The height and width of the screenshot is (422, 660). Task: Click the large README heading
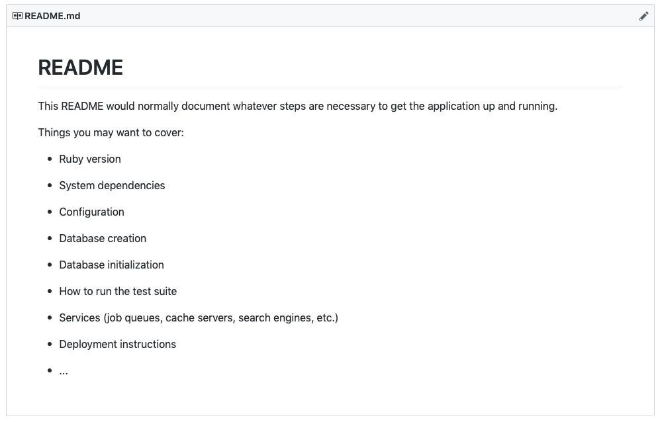tap(80, 67)
